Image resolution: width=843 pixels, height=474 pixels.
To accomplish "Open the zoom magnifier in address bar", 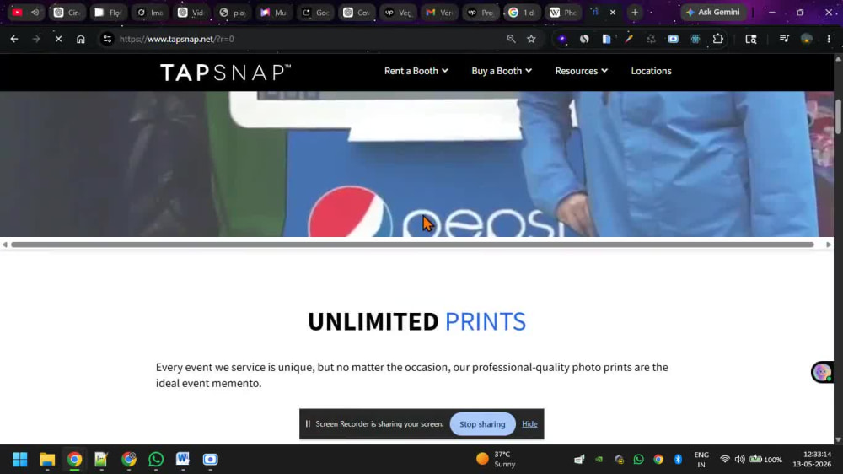I will (511, 39).
